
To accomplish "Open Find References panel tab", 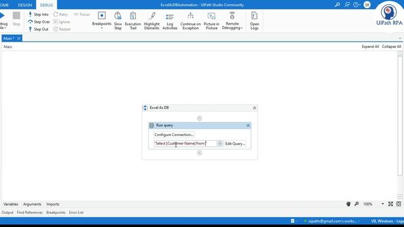I will coord(30,212).
